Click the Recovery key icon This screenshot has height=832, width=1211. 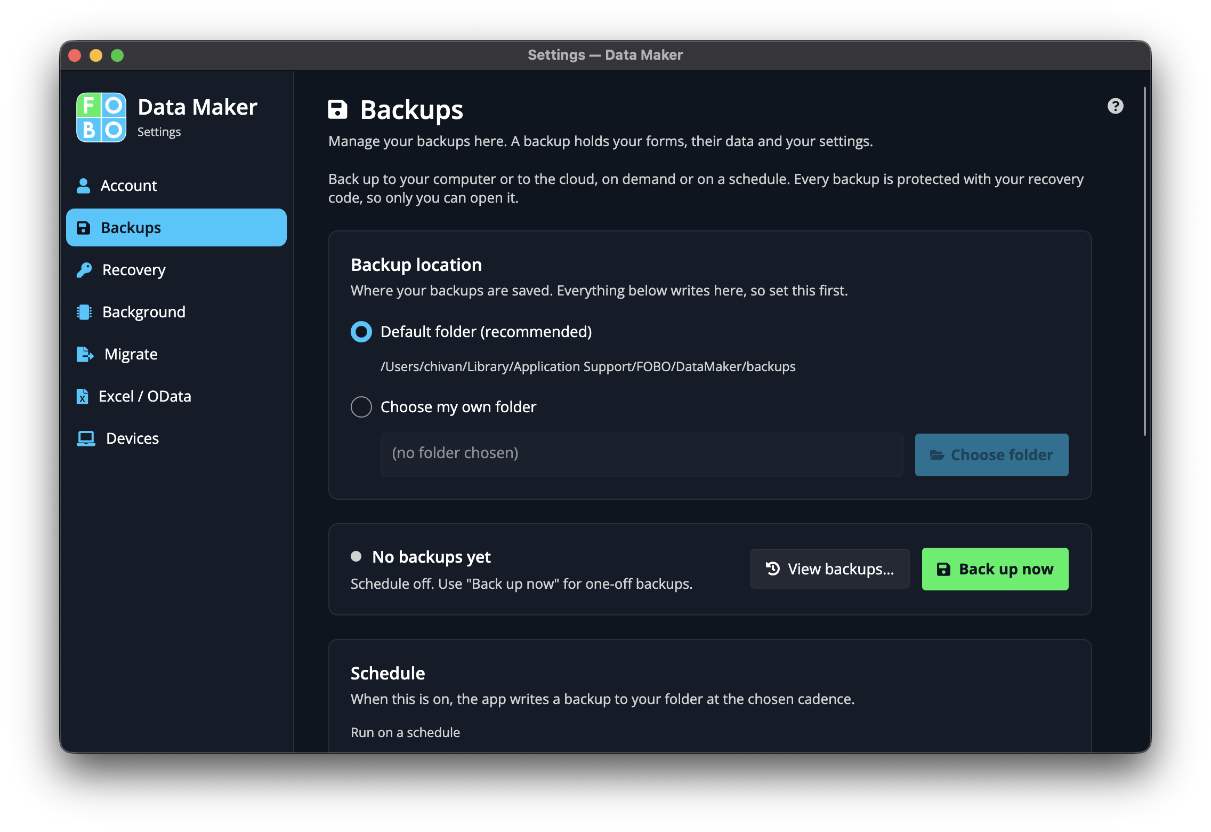point(84,270)
